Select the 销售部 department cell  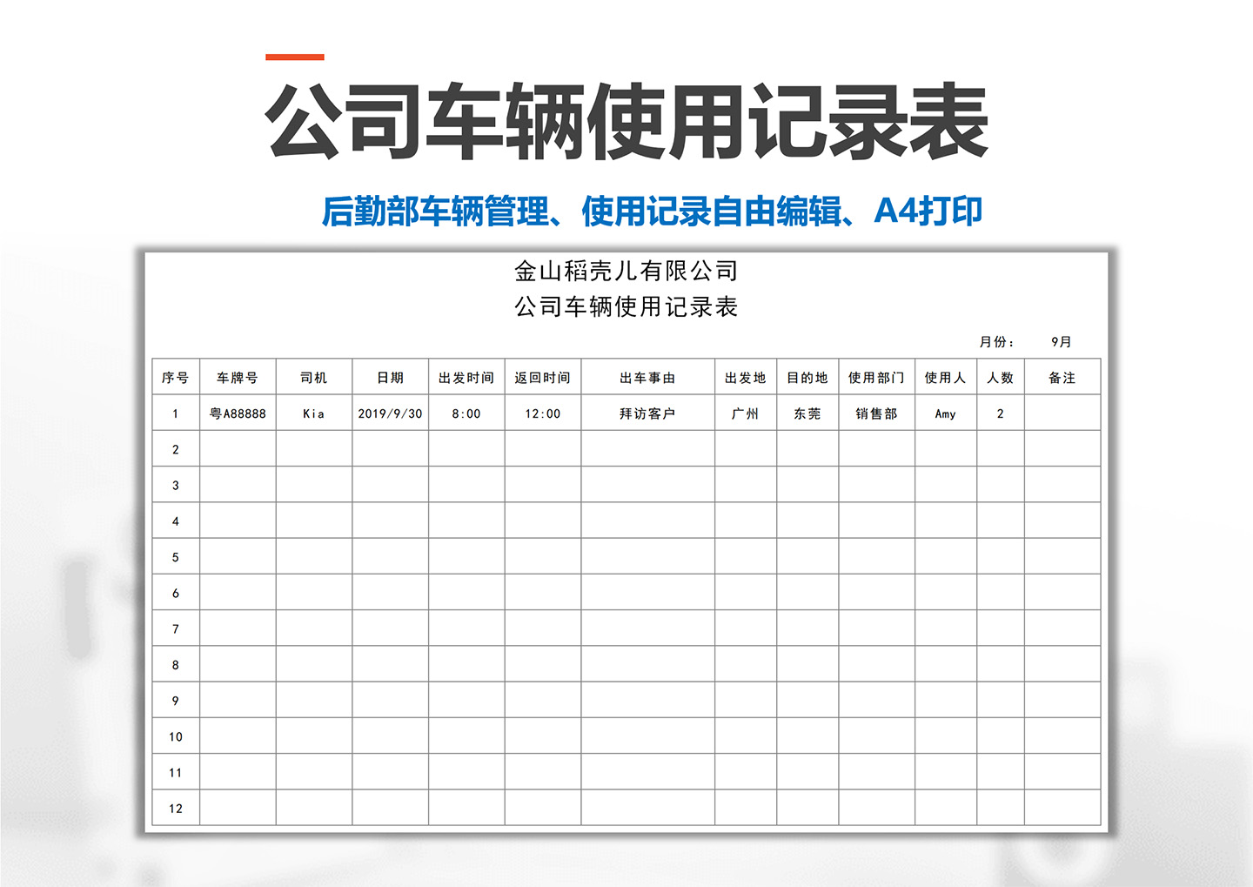pyautogui.click(x=877, y=413)
